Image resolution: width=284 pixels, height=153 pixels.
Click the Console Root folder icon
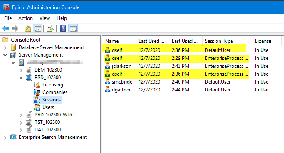click(x=6, y=39)
